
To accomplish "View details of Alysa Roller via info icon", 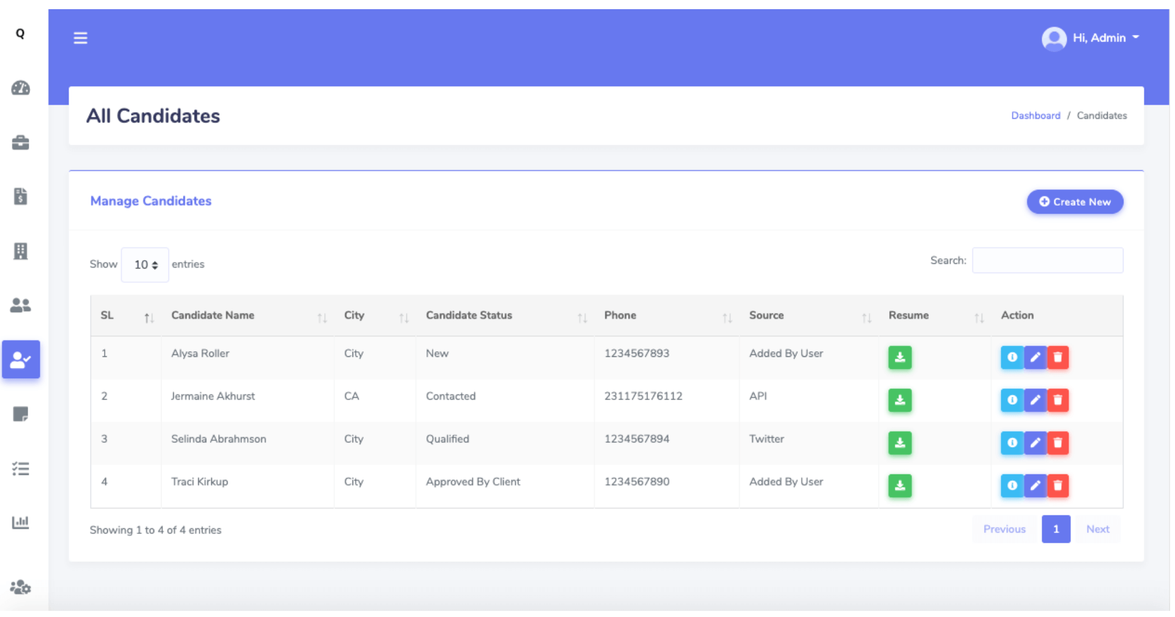I will click(x=1013, y=358).
